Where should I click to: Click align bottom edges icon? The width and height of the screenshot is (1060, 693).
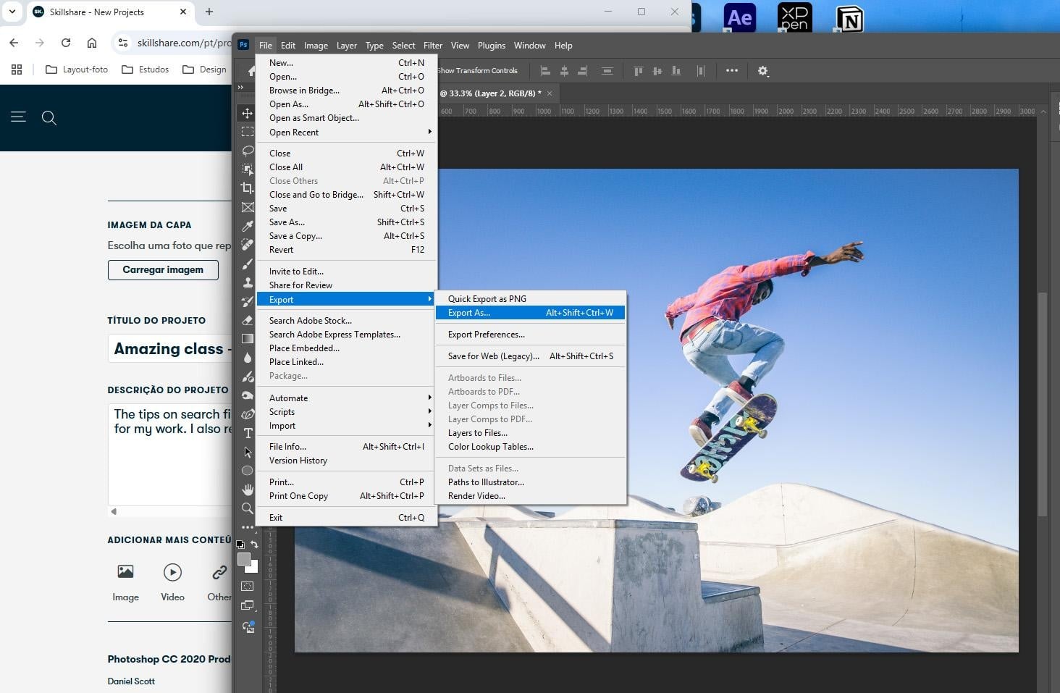coord(676,71)
